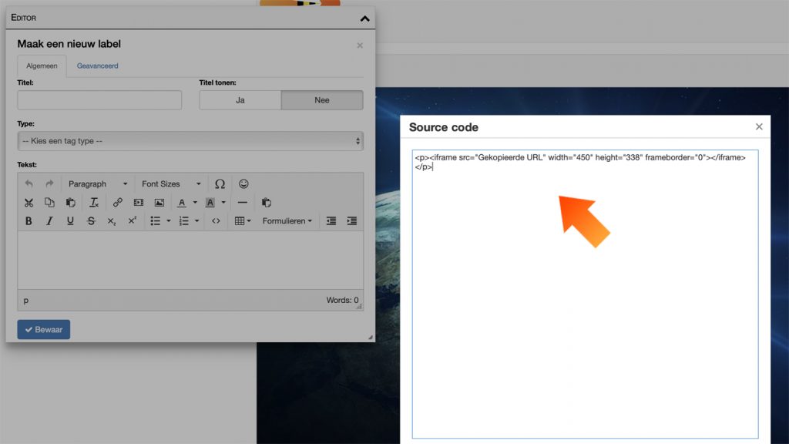This screenshot has width=789, height=444.
Task: Toggle underline formatting
Action: (70, 221)
